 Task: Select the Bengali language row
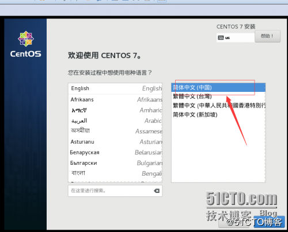tap(115, 173)
